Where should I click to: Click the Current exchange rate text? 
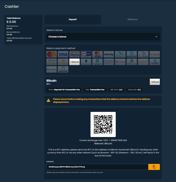click(x=103, y=140)
